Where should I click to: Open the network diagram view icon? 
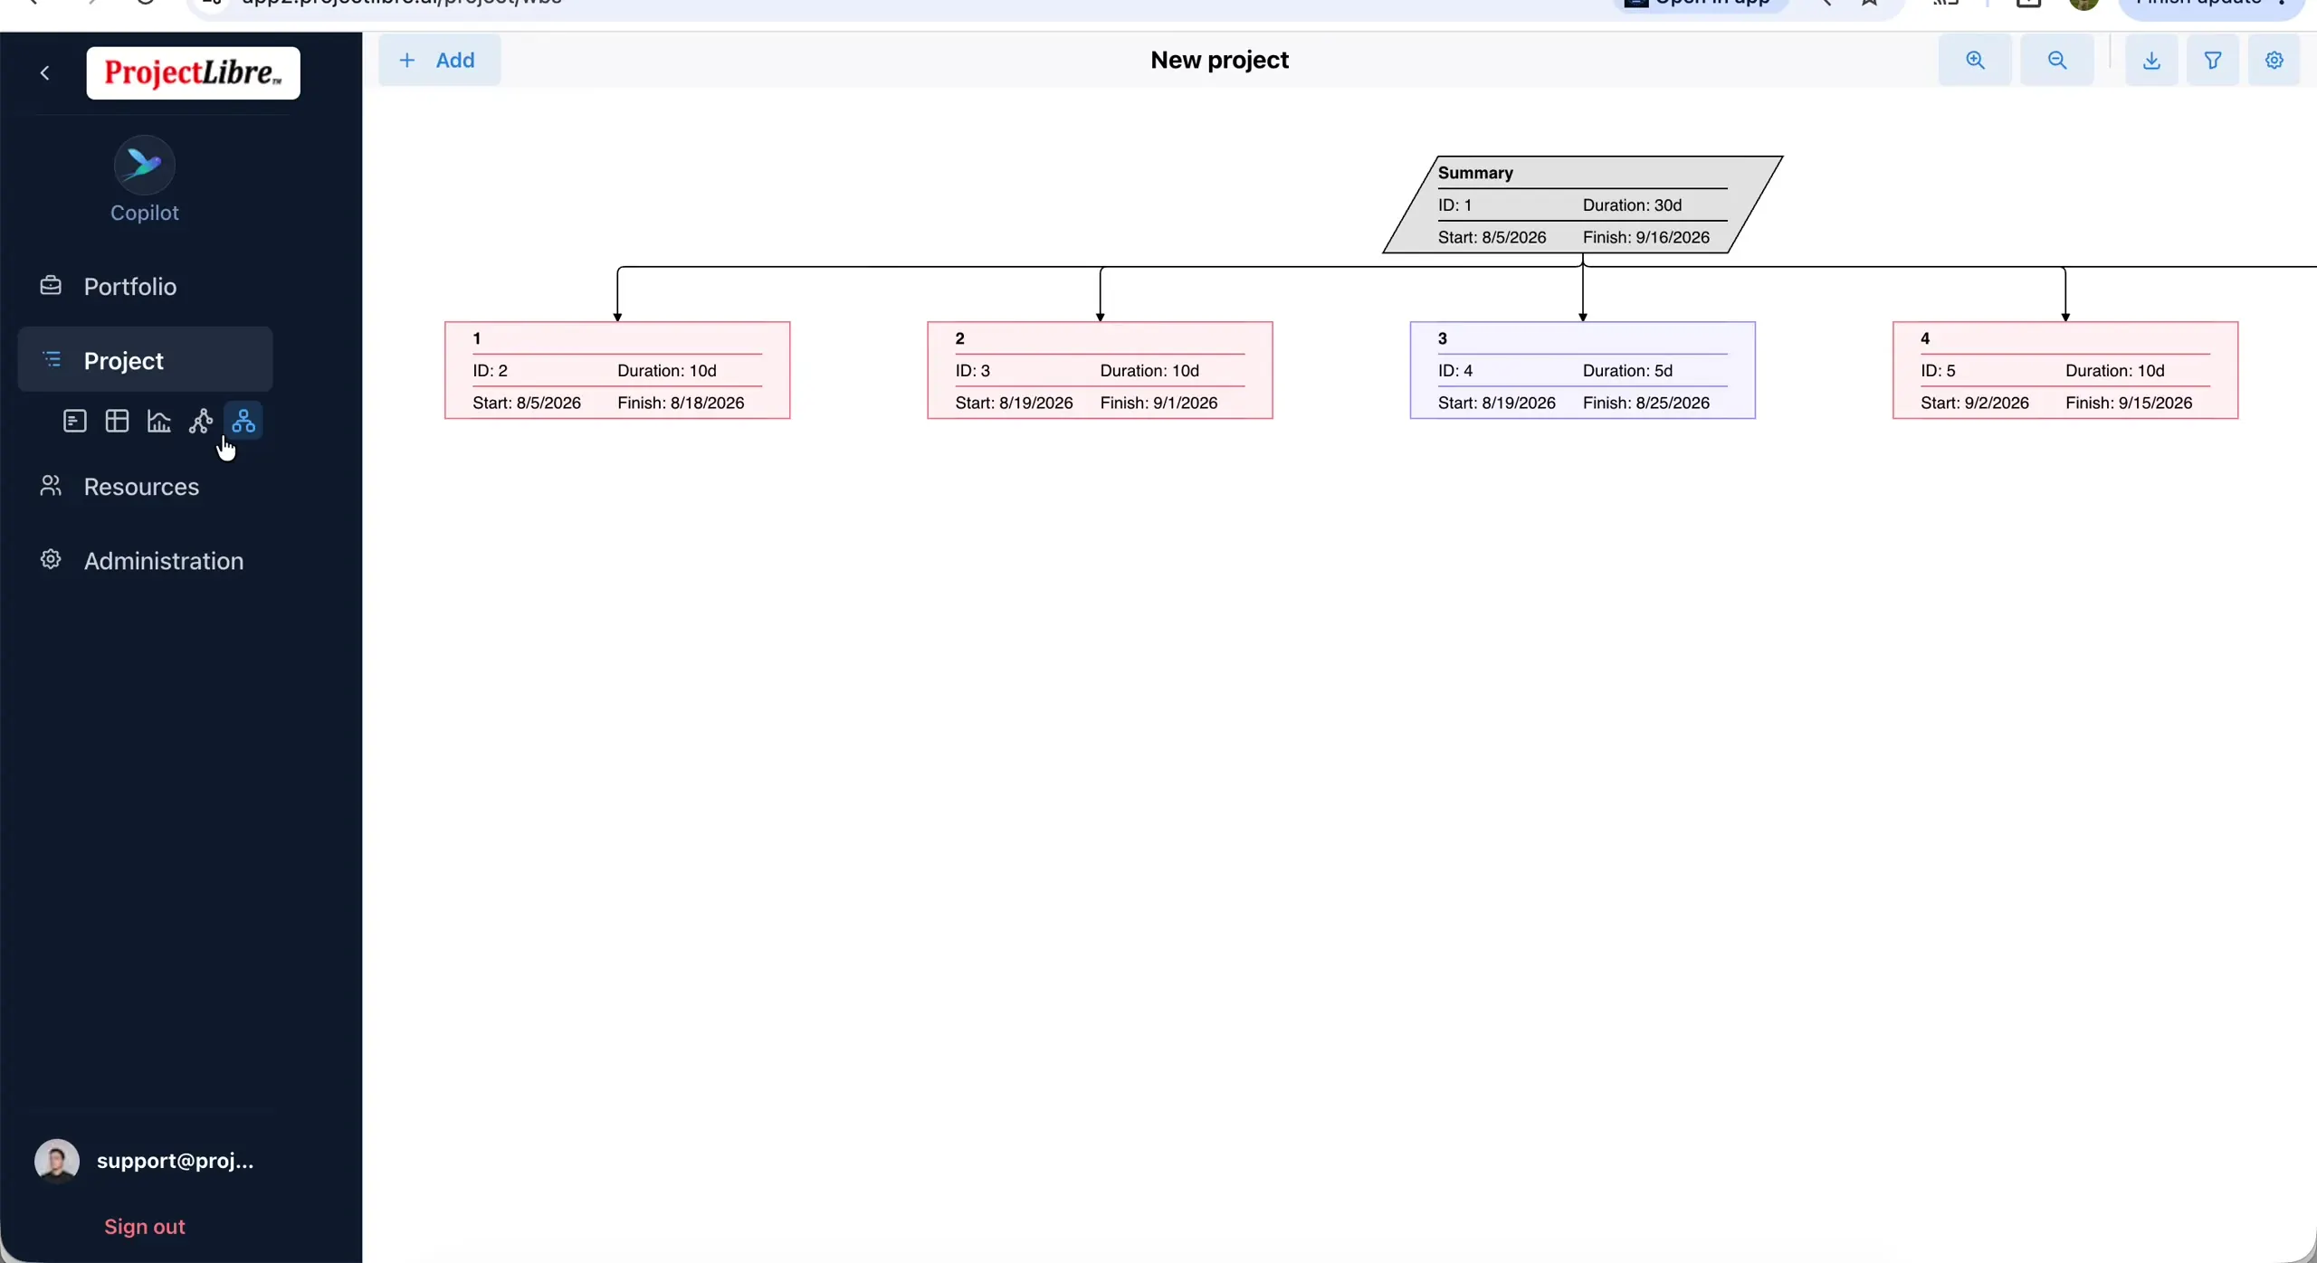[201, 422]
